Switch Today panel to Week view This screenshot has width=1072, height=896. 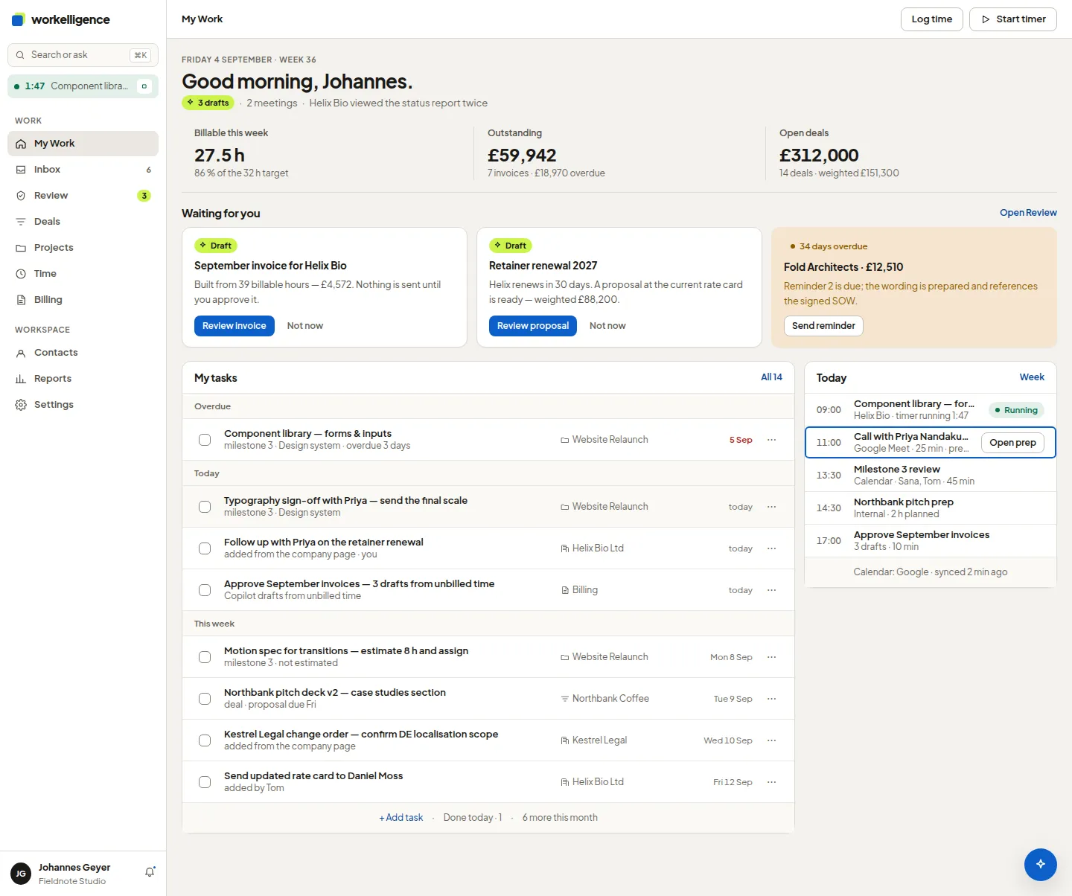coord(1032,377)
